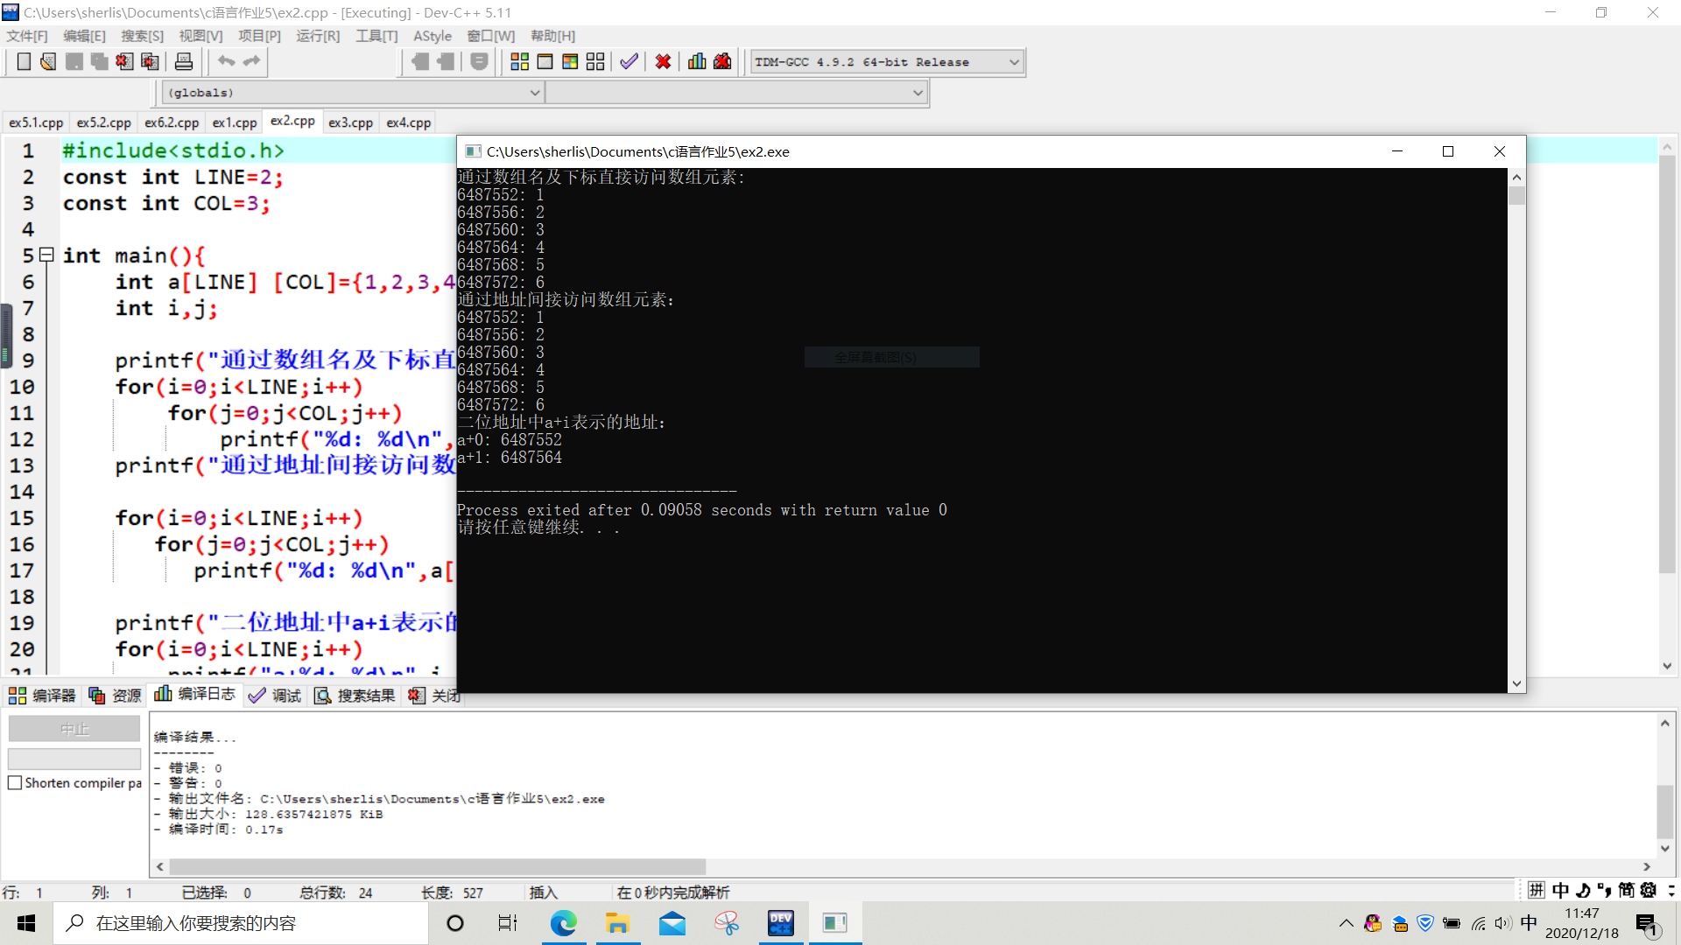Image resolution: width=1681 pixels, height=945 pixels.
Task: Collapse the main function fold box
Action: 47,255
